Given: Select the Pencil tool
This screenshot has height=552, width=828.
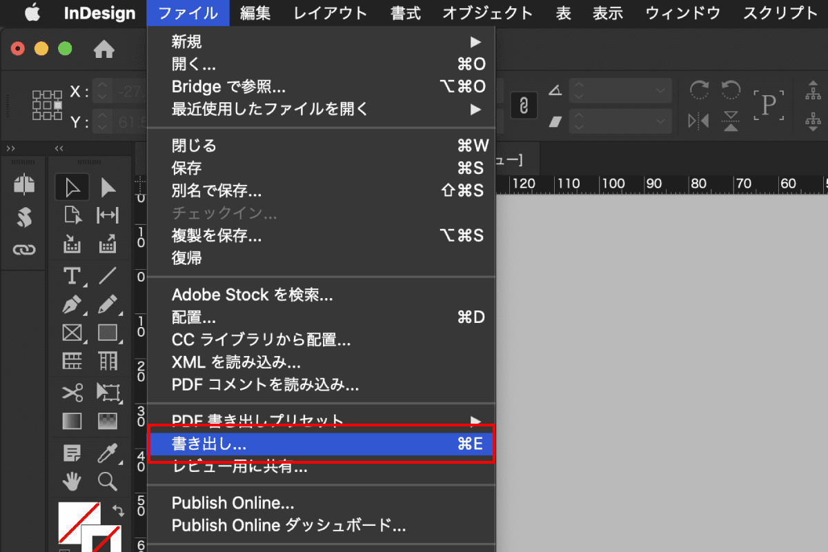Looking at the screenshot, I should coord(108,304).
